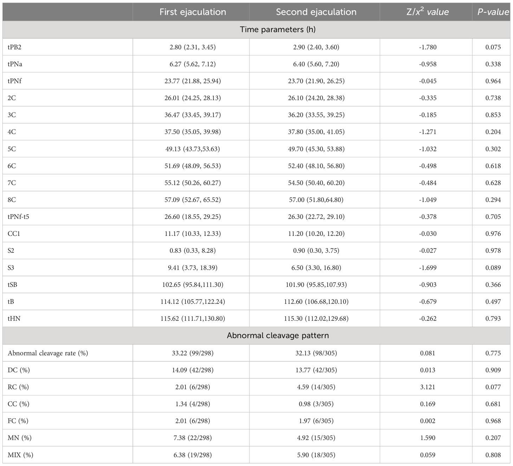
Task: Select the cell '5.90 (18/305)'
Action: click(x=316, y=455)
